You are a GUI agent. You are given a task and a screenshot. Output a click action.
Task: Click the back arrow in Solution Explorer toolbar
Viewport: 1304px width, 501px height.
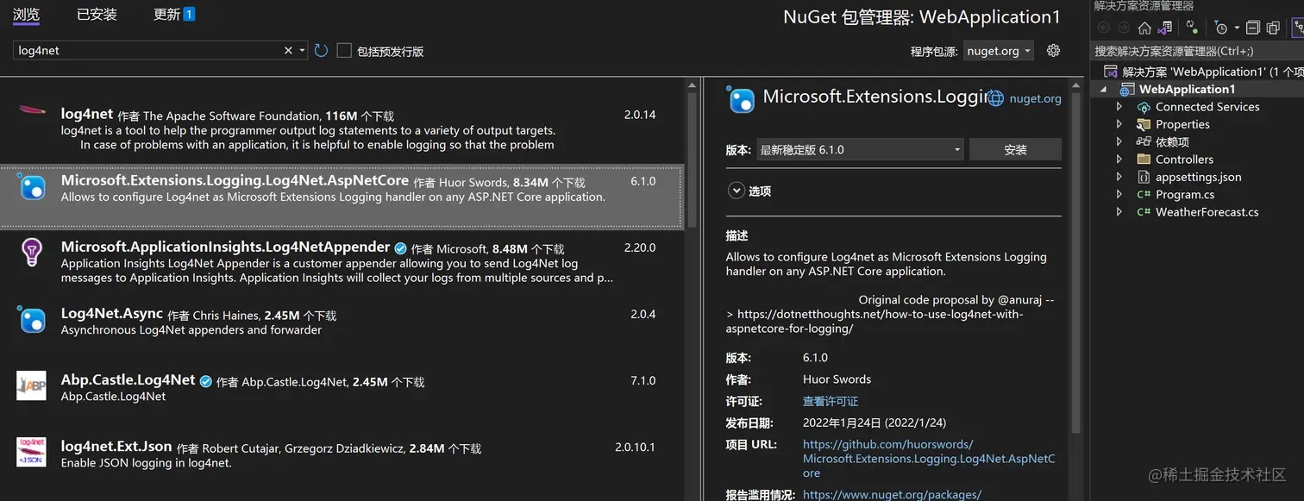[x=1104, y=28]
